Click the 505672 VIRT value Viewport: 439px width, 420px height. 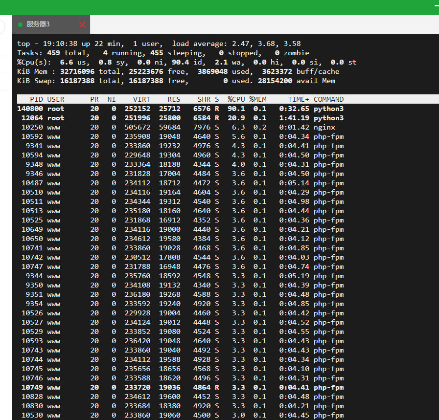click(138, 127)
